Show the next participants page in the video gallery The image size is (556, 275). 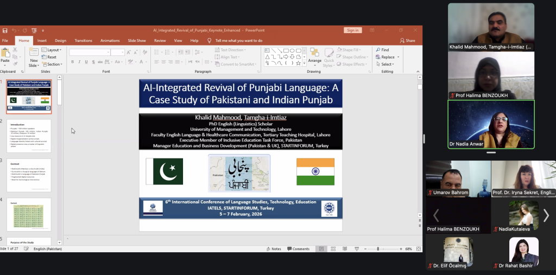click(x=546, y=215)
